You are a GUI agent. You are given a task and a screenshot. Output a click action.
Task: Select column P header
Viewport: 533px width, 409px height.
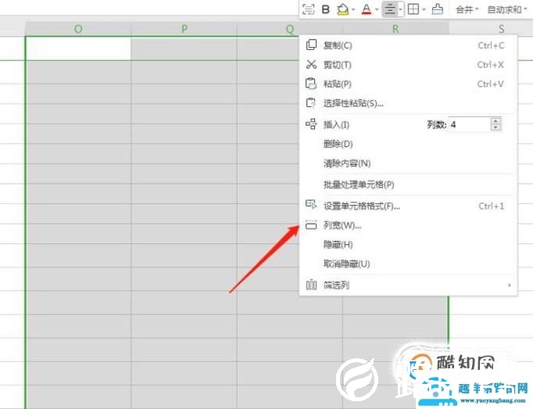(x=184, y=29)
